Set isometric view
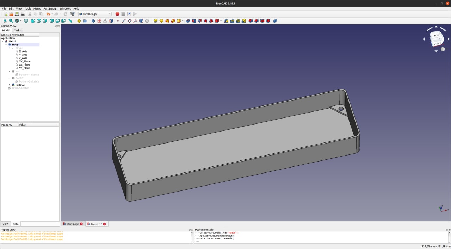This screenshot has height=249, width=451. 26,21
